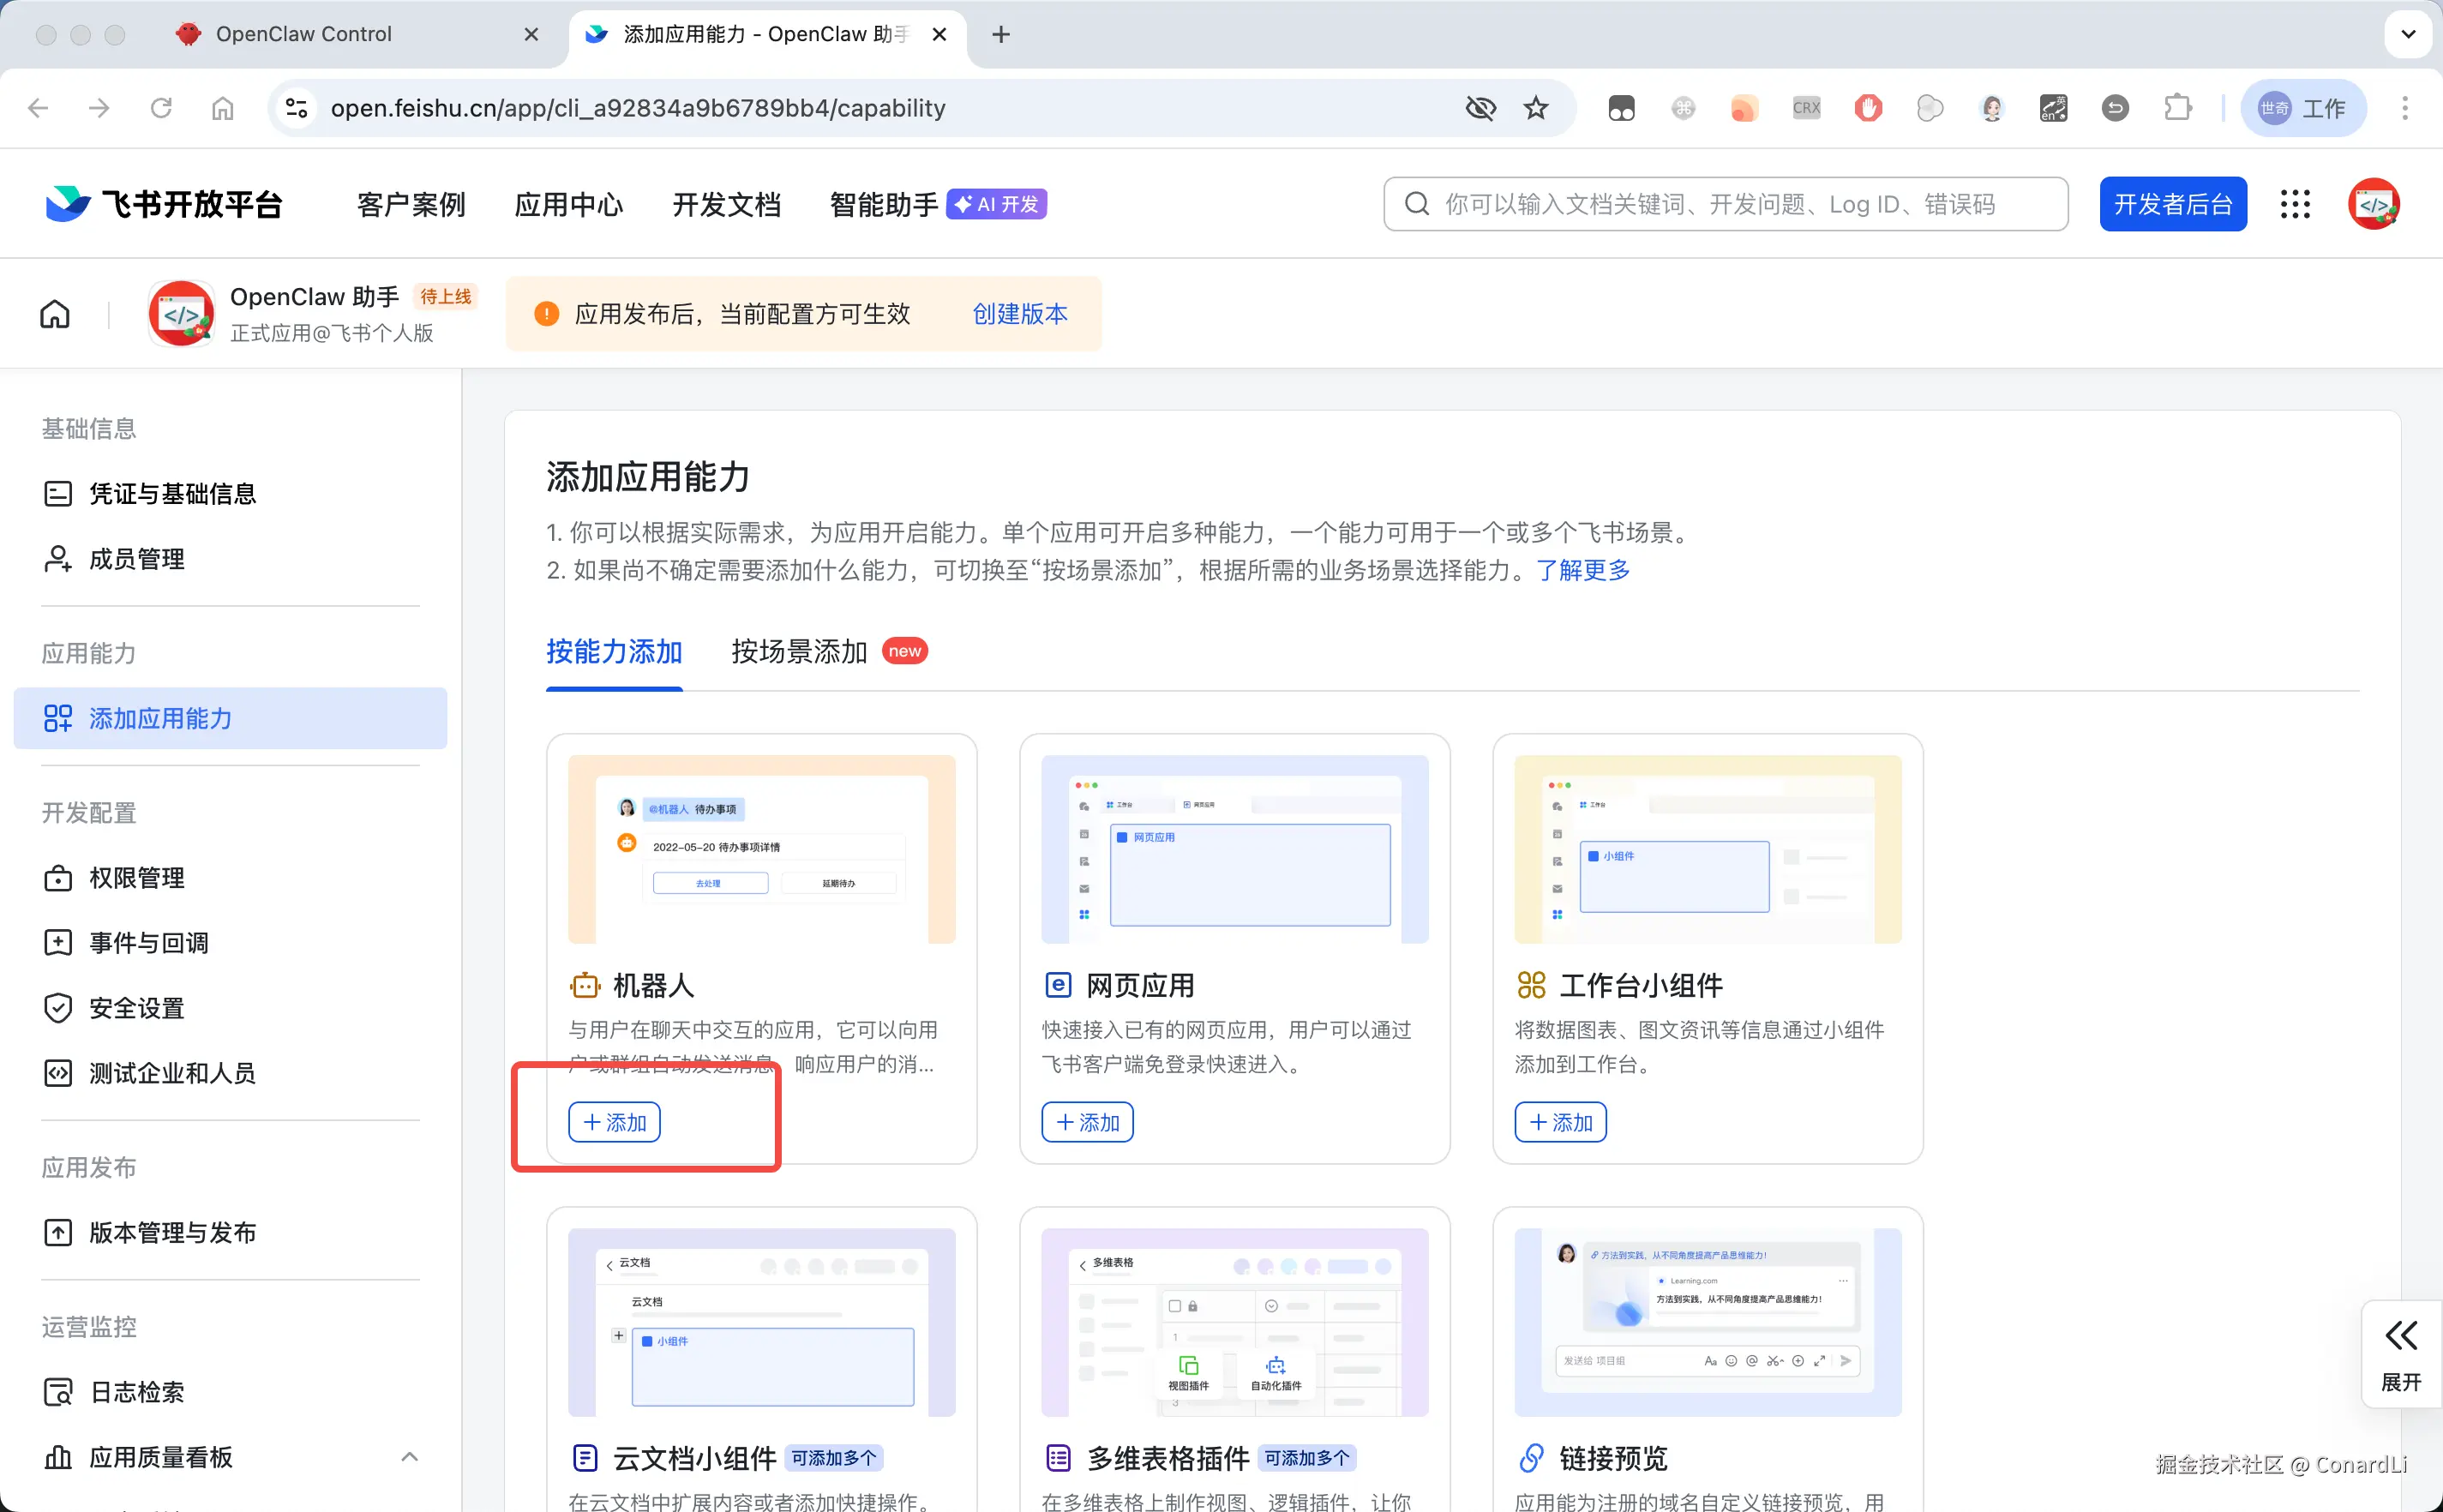Open 开发文档 in the top navigation
This screenshot has height=1512, width=2443.
726,205
